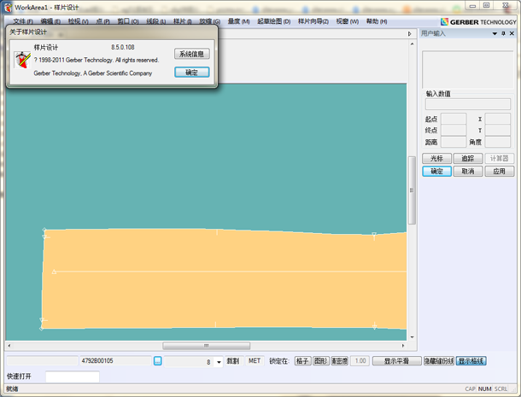
Task: Toggle the 显示平滑 button
Action: 397,361
